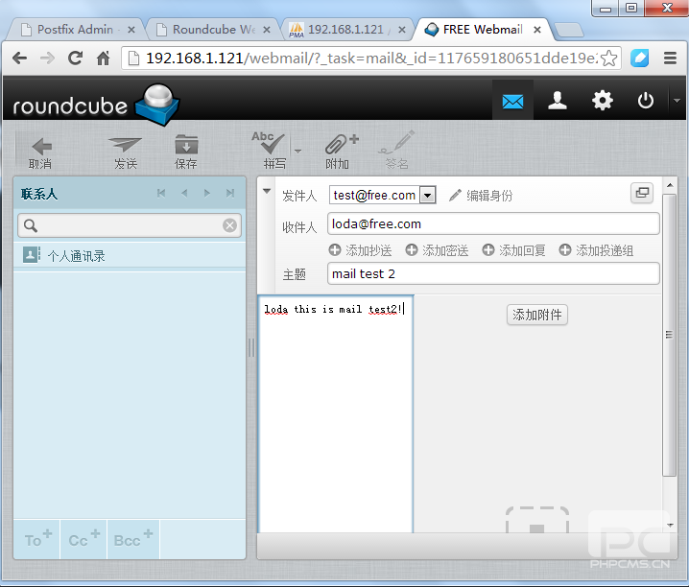Select 个人通讯录 address book
This screenshot has height=587, width=689.
click(130, 255)
